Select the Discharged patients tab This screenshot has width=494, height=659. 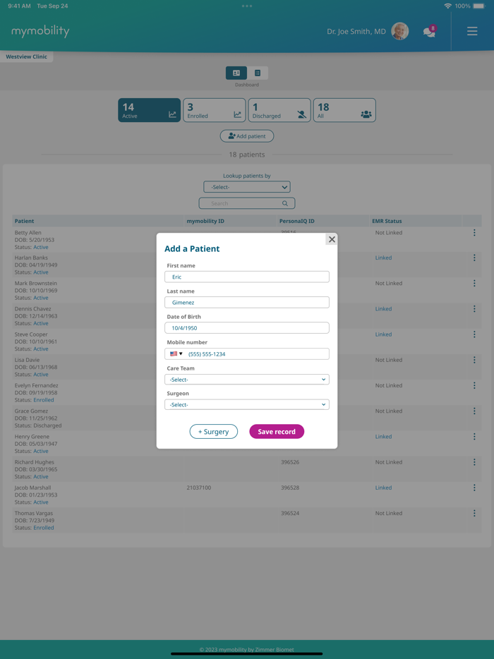279,110
